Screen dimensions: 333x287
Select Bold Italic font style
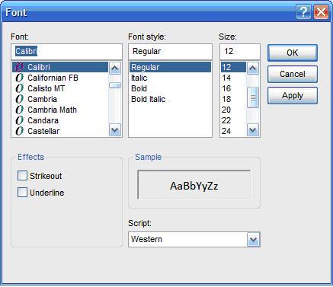pos(149,99)
